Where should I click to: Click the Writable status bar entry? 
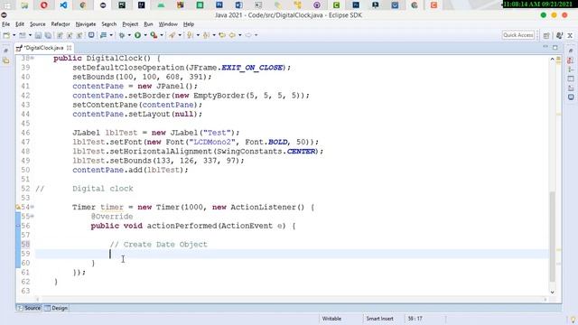331,319
